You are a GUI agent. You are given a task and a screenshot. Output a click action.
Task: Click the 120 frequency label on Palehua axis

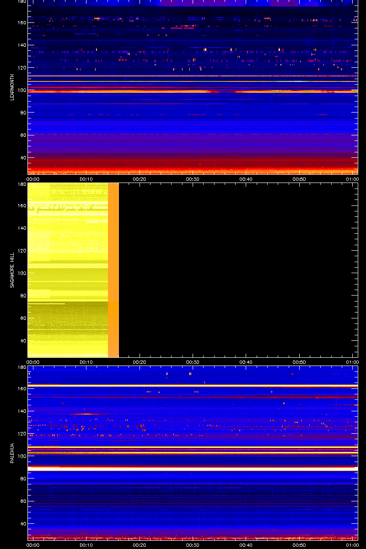coord(21,434)
